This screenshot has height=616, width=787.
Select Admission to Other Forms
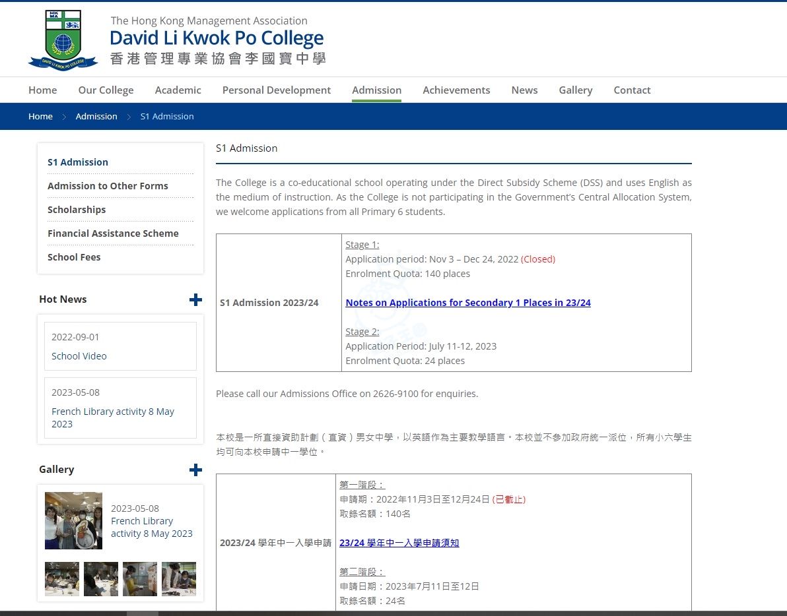coord(108,186)
